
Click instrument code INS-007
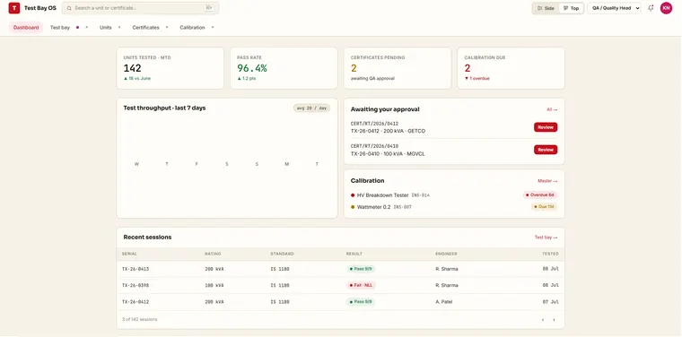point(402,207)
